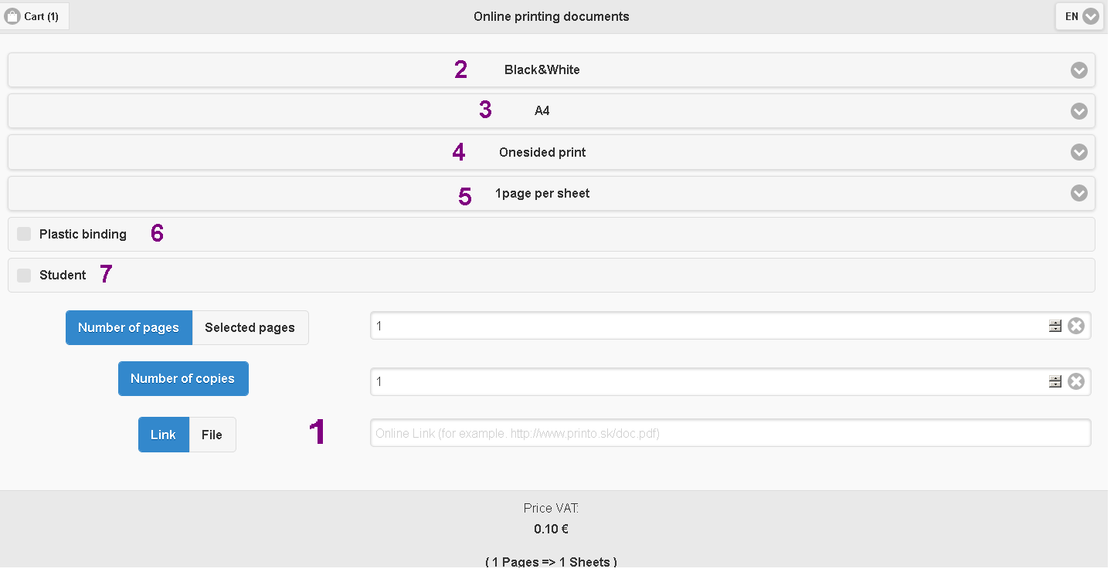Enable the Plastic binding checkbox
Image resolution: width=1114 pixels, height=572 pixels.
click(24, 234)
